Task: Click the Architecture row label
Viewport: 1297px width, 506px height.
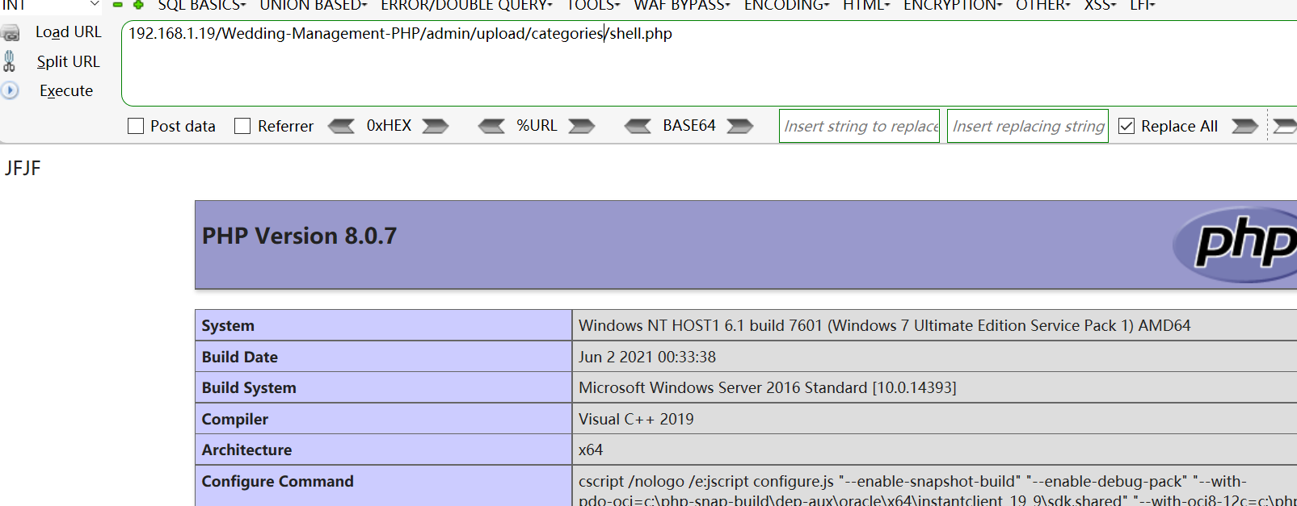Action: pos(246,450)
